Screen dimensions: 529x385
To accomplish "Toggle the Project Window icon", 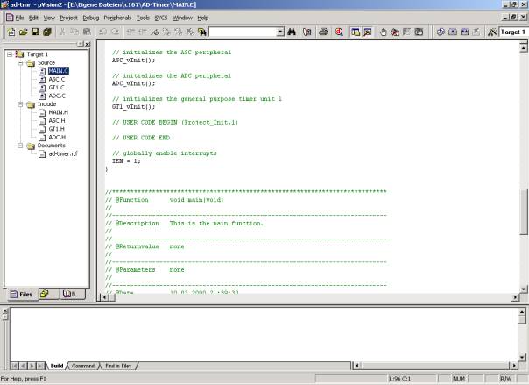I will click(x=356, y=32).
